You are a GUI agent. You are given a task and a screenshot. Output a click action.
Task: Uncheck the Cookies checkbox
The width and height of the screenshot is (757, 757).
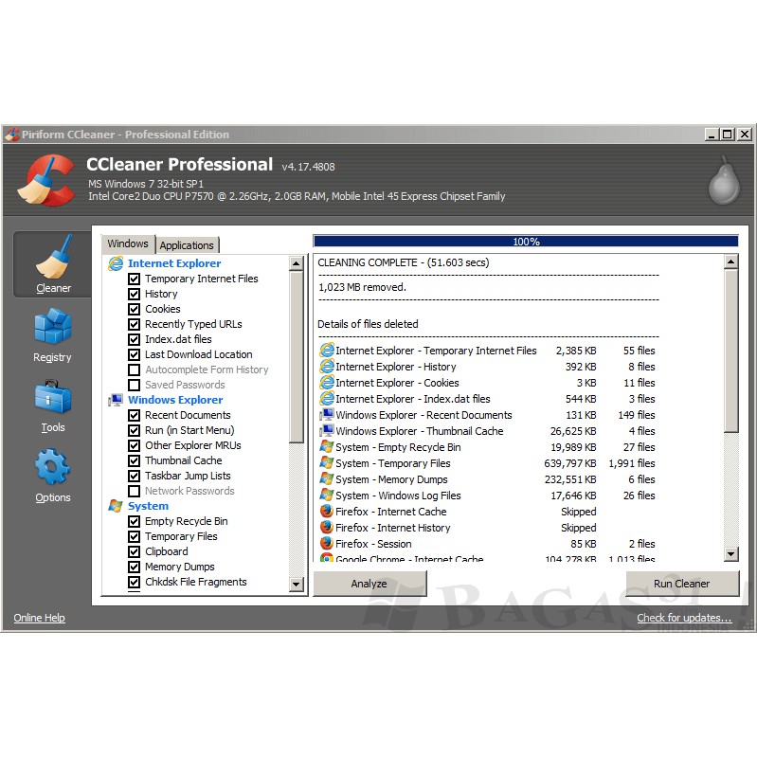click(135, 309)
